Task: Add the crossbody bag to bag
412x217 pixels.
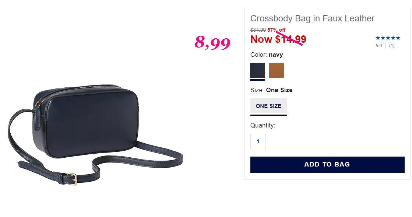Action: [x=327, y=165]
